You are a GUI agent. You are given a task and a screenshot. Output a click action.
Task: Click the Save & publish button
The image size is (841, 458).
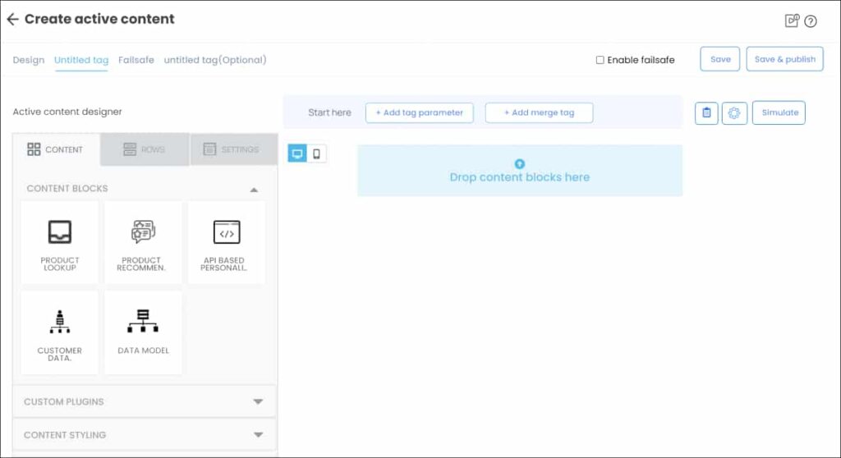click(x=784, y=59)
